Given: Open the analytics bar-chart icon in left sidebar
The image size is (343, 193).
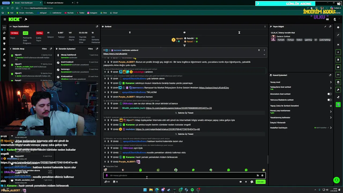Looking at the screenshot, I should coord(4,38).
